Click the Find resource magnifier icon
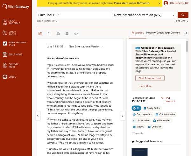Viewport: 191px width, 156px height. point(162,98)
